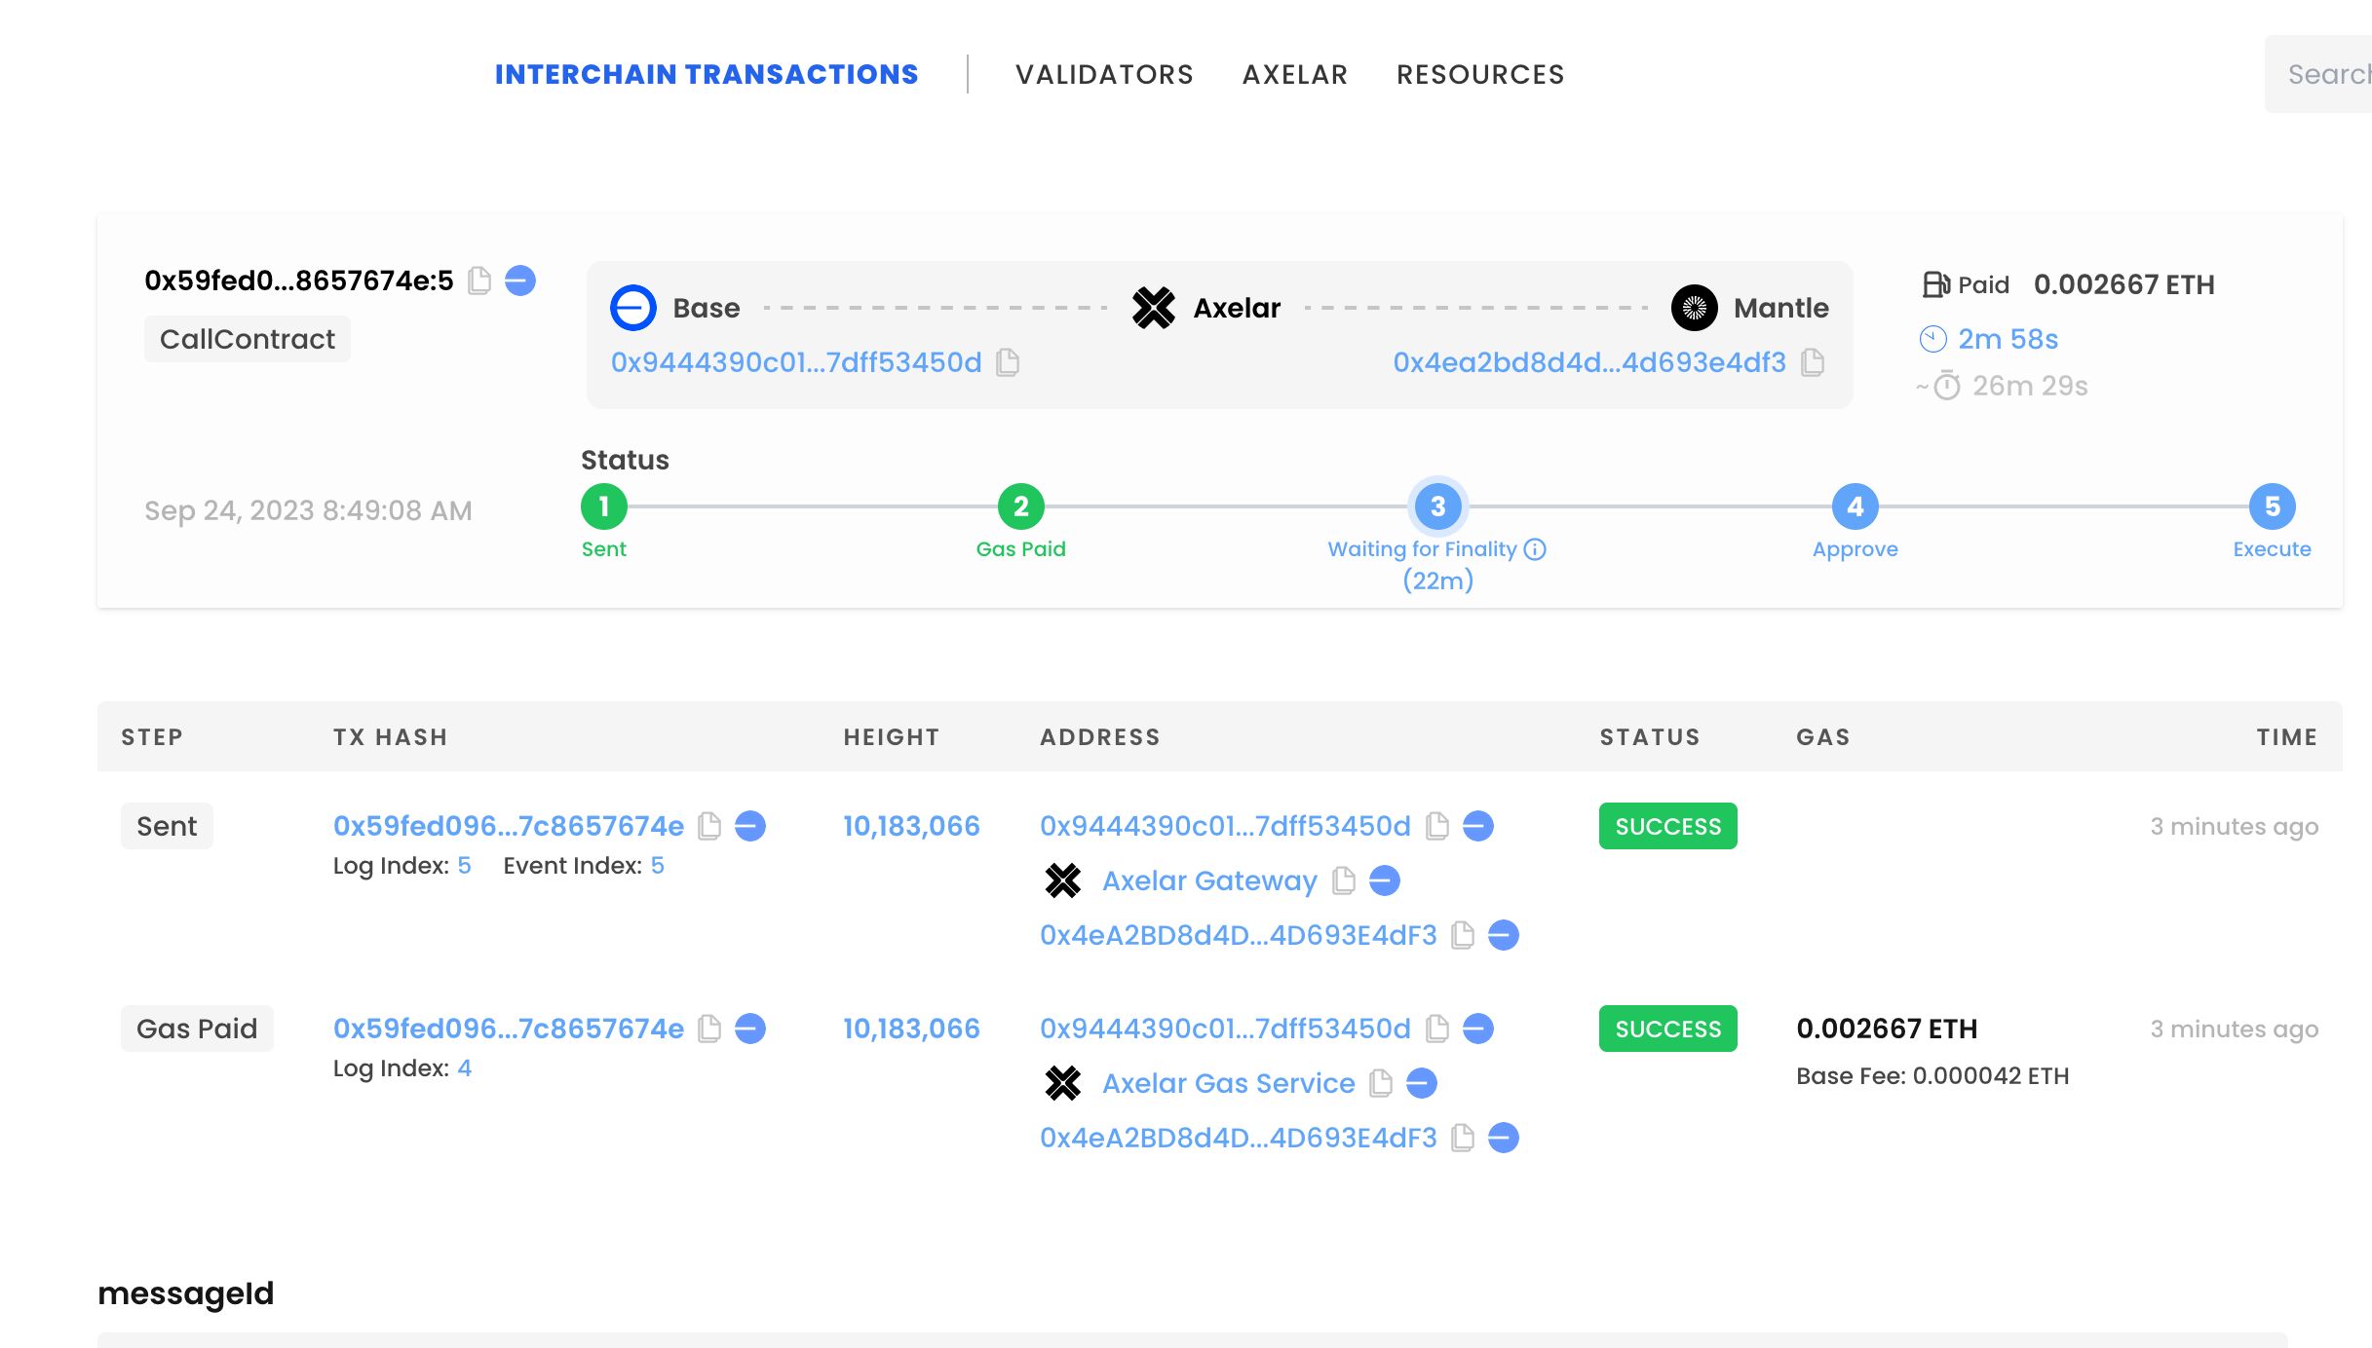Open Gas Paid row tx hash link

[509, 1029]
